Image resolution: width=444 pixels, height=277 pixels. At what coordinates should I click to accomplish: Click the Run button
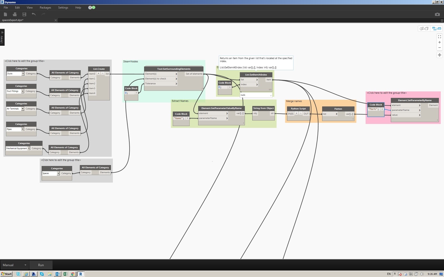(41, 265)
